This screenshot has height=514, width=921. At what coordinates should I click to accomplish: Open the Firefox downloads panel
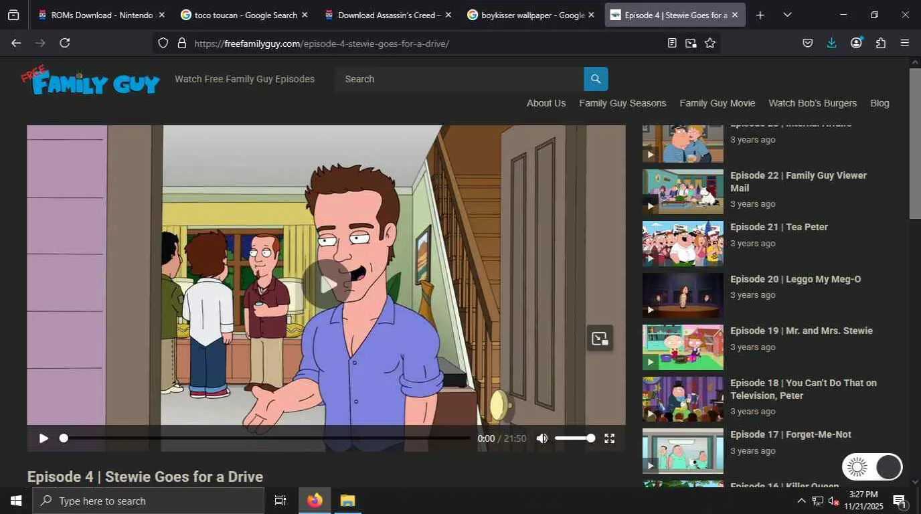coord(832,43)
